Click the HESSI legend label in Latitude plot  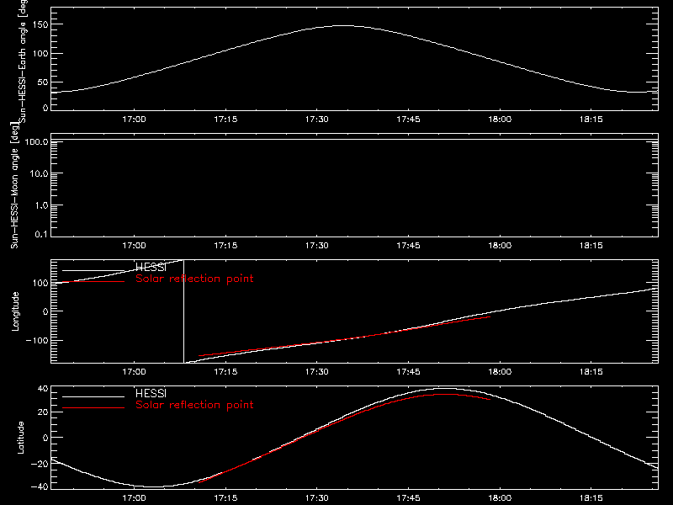pos(151,393)
